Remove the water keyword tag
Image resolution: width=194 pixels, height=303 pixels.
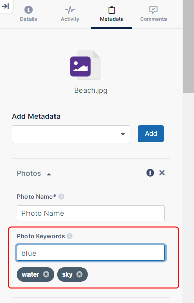pyautogui.click(x=46, y=274)
